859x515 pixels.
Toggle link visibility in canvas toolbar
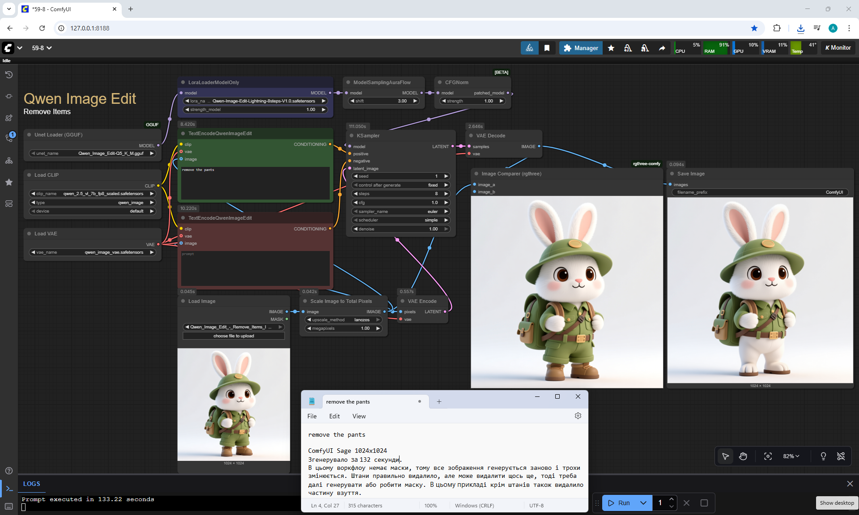(841, 456)
